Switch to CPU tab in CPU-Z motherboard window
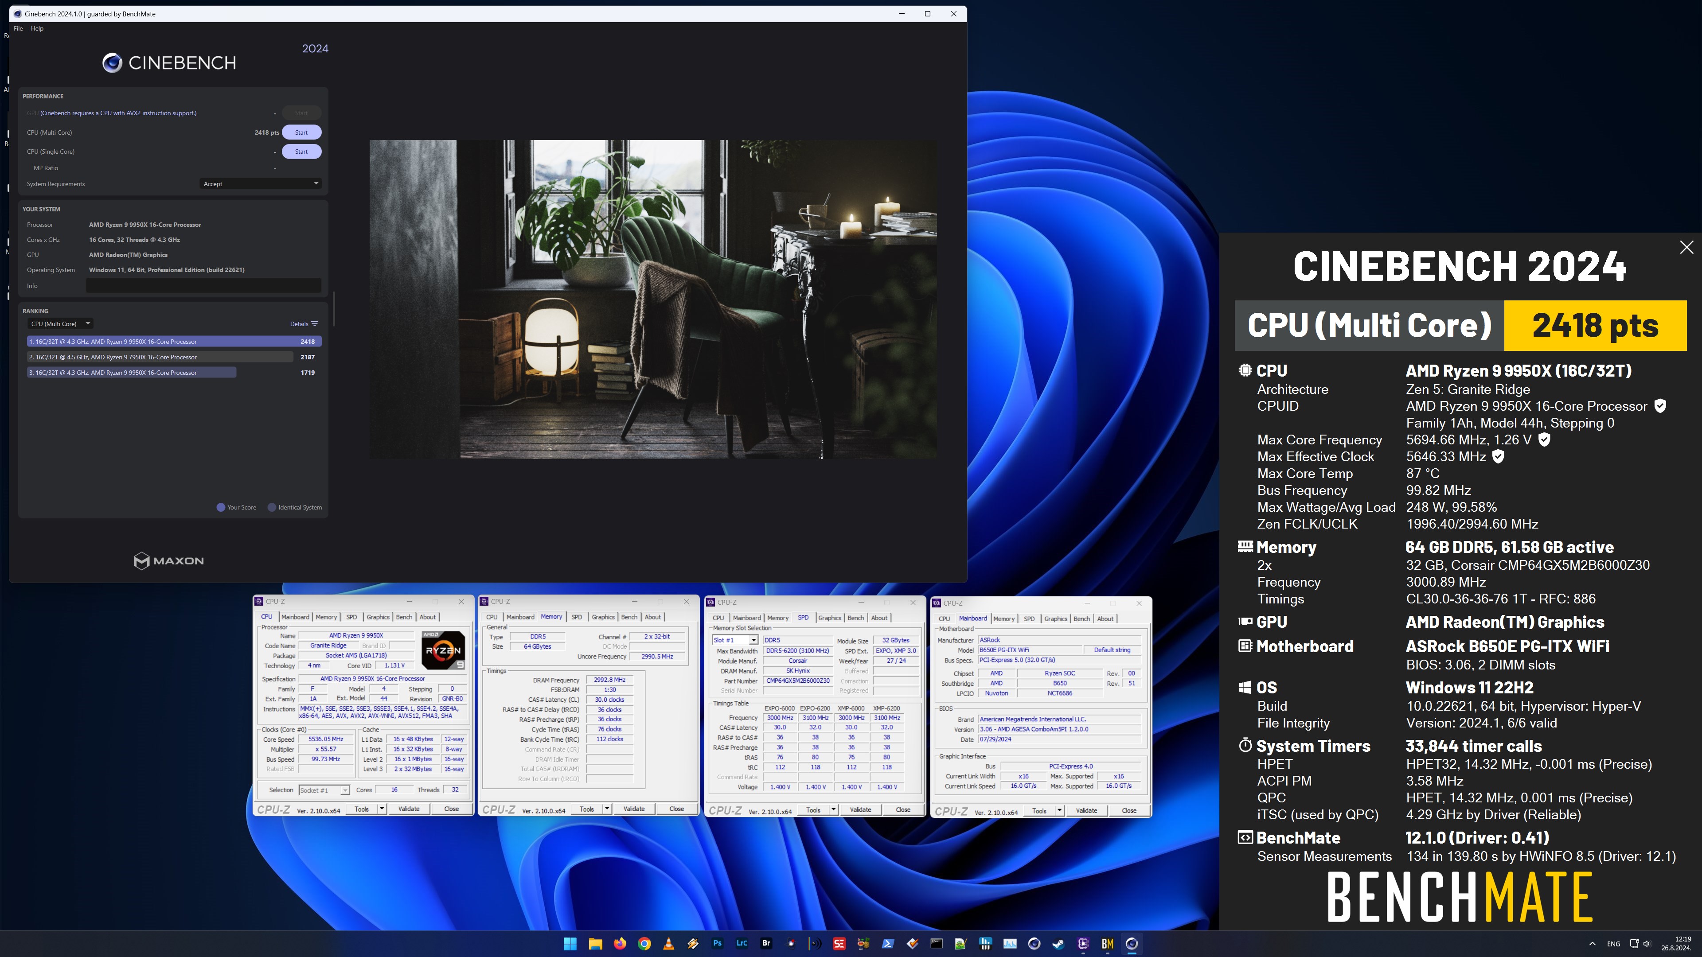Image resolution: width=1702 pixels, height=957 pixels. click(x=944, y=619)
